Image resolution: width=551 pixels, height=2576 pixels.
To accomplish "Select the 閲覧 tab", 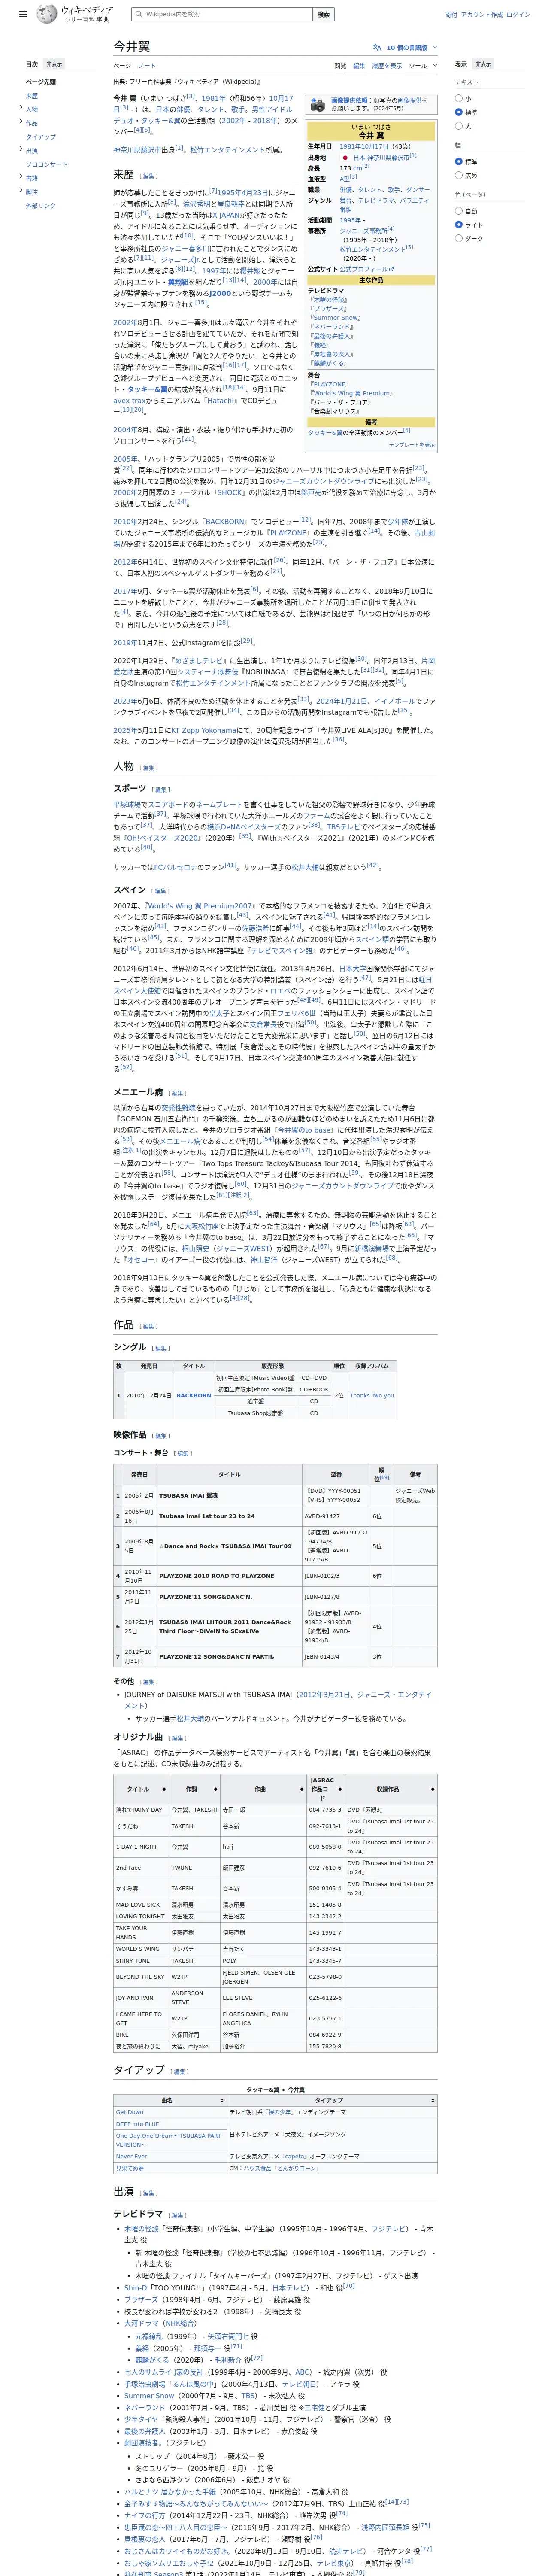I will click(x=340, y=66).
